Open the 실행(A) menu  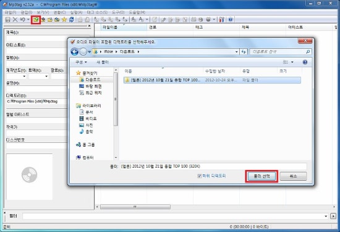click(x=76, y=12)
